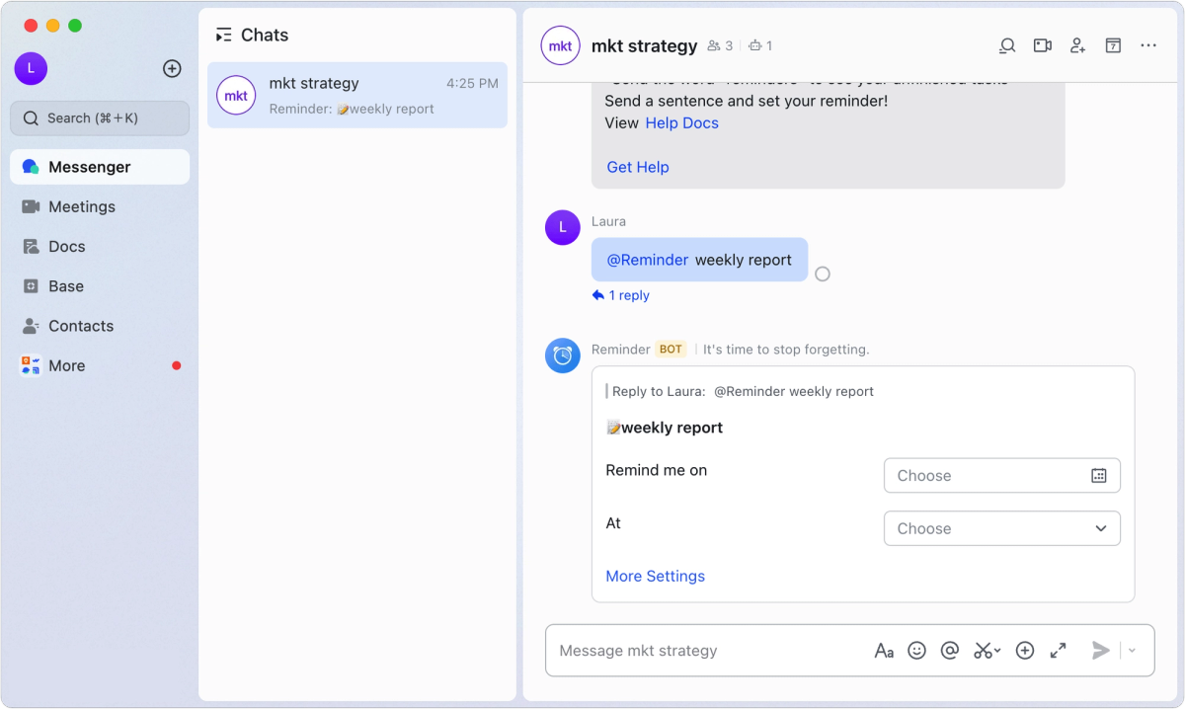Toggle the Chats list filter icon

coord(224,35)
